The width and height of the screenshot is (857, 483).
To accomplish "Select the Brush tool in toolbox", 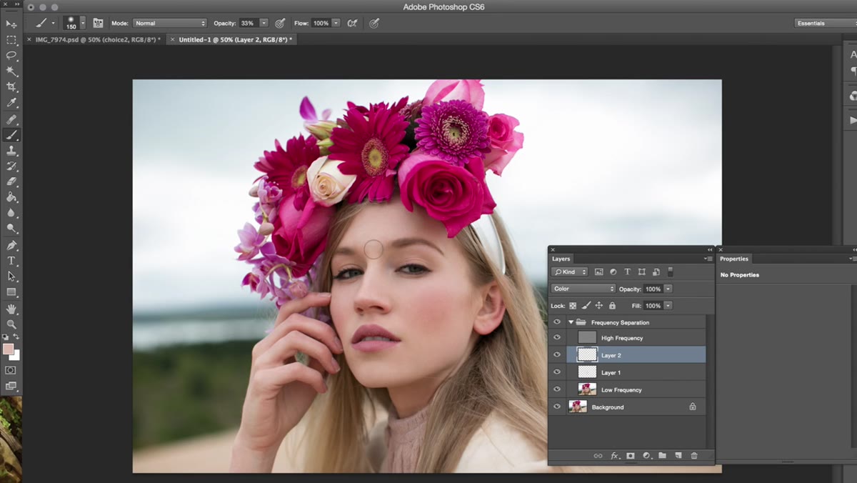I will (11, 136).
